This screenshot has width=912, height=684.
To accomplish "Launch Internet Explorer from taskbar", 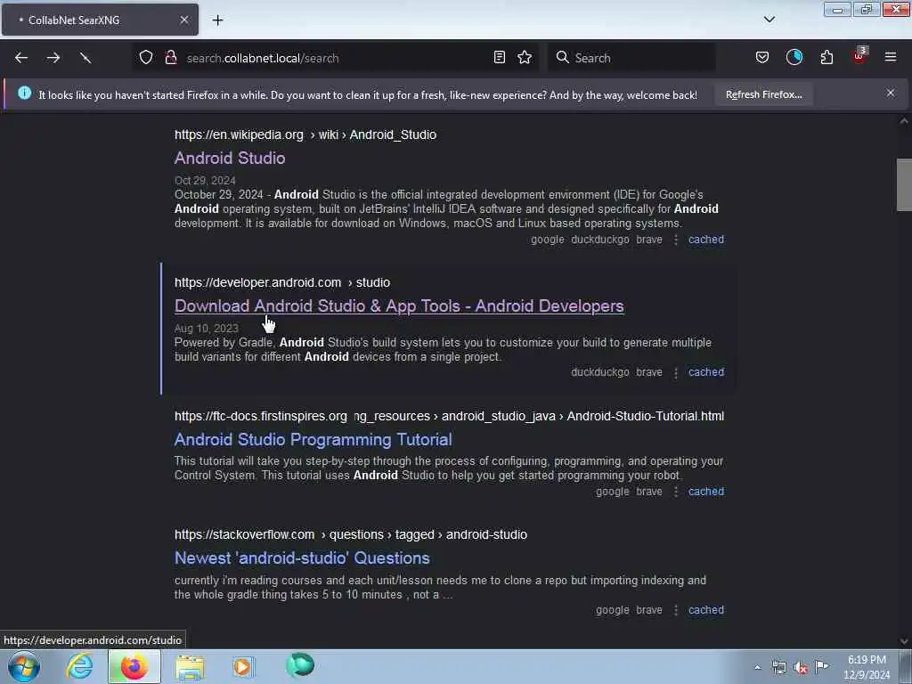I will click(x=79, y=666).
